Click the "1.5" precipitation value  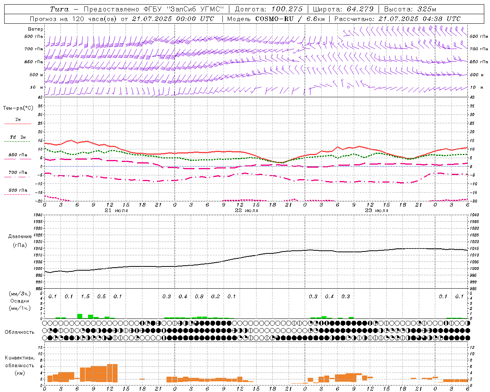85,297
